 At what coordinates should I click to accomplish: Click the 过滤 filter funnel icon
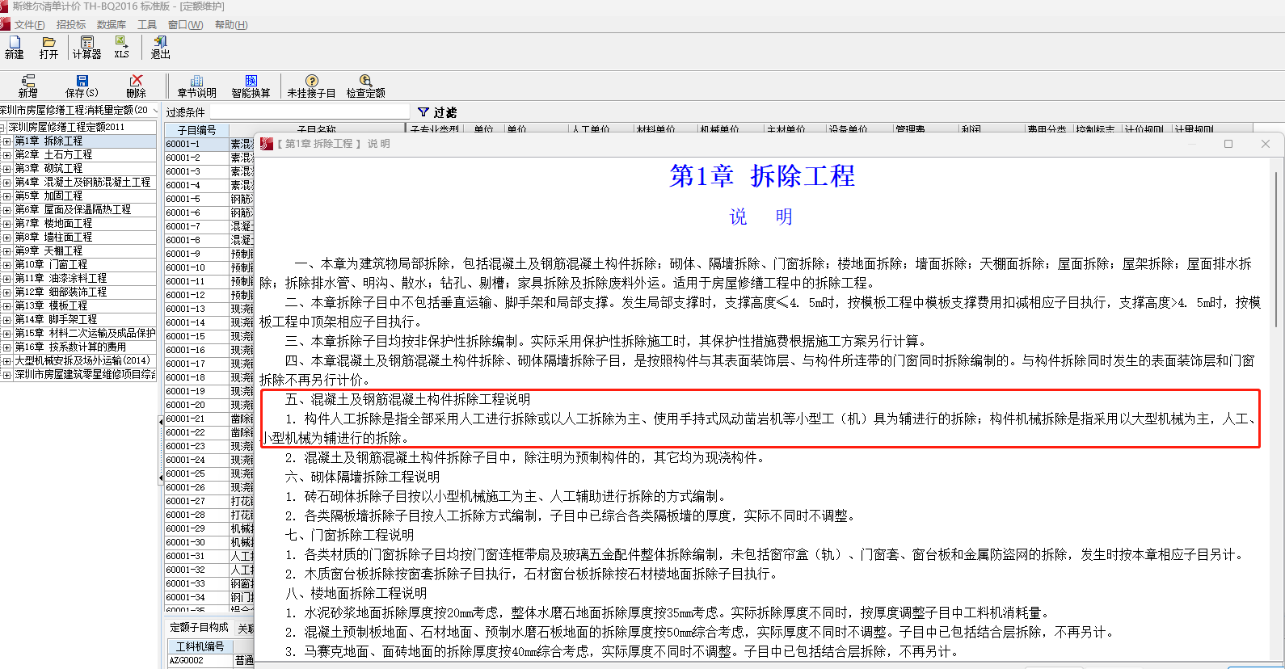tap(423, 112)
